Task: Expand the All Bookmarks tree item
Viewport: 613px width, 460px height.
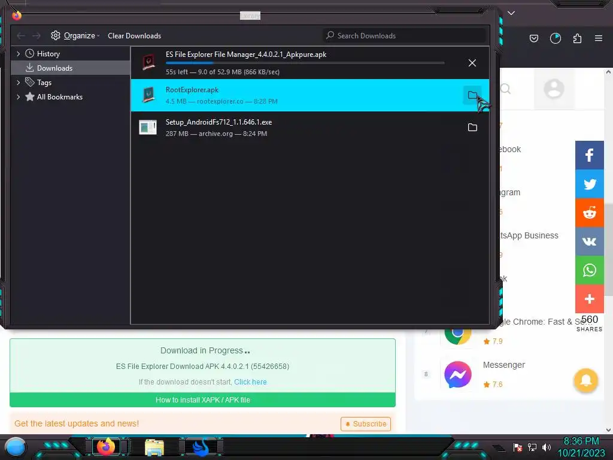Action: [x=18, y=97]
